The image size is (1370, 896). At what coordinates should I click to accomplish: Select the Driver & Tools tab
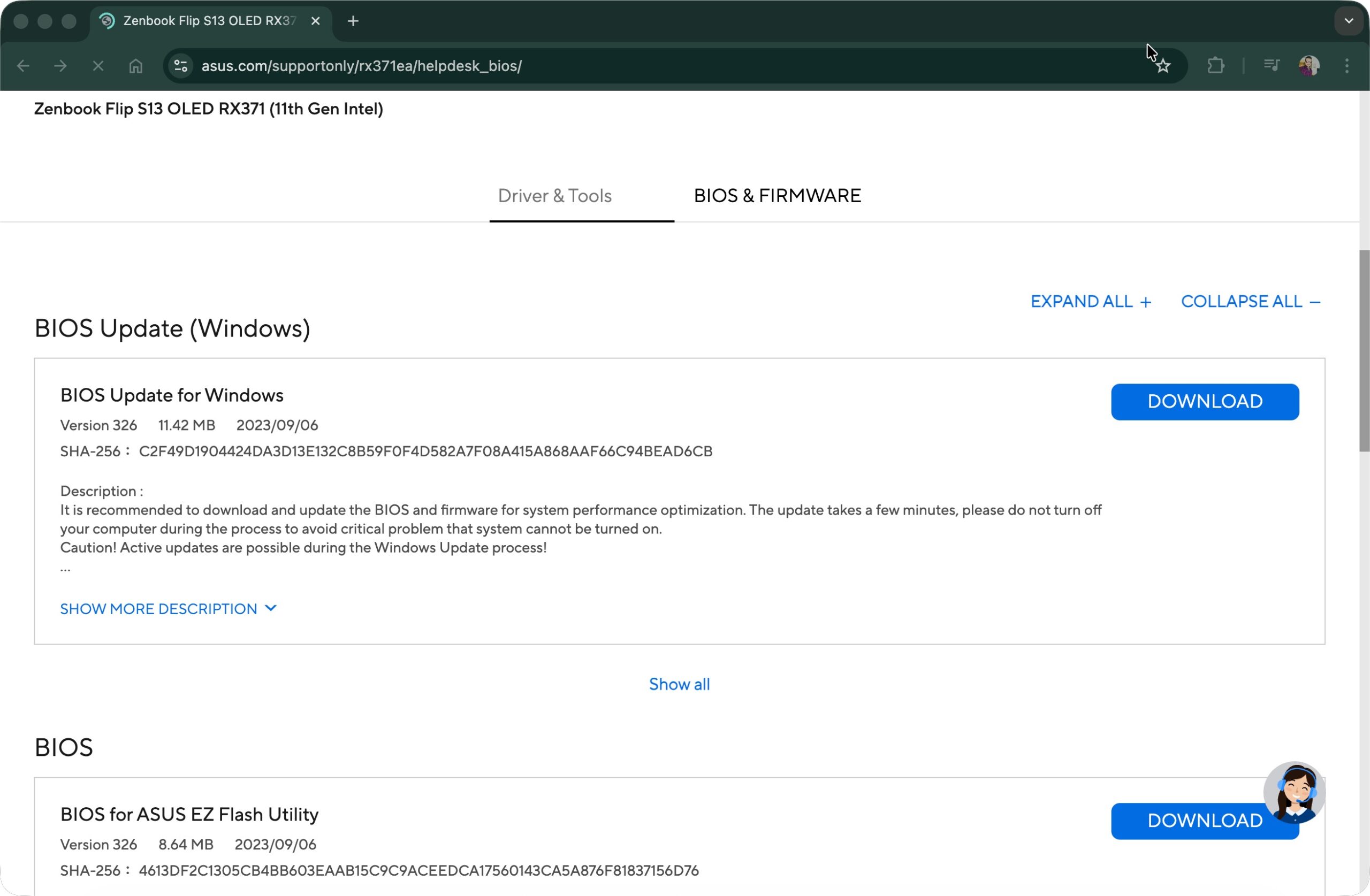click(554, 196)
